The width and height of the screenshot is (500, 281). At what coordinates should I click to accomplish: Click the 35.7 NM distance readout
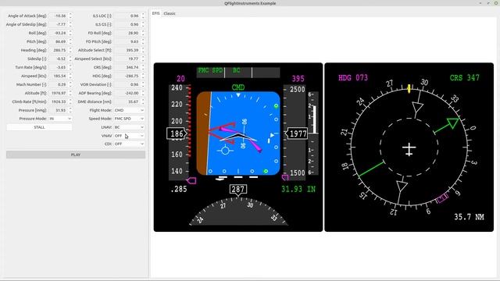pos(469,217)
